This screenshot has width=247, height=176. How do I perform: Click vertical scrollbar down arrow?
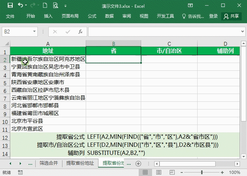[x=243, y=156]
